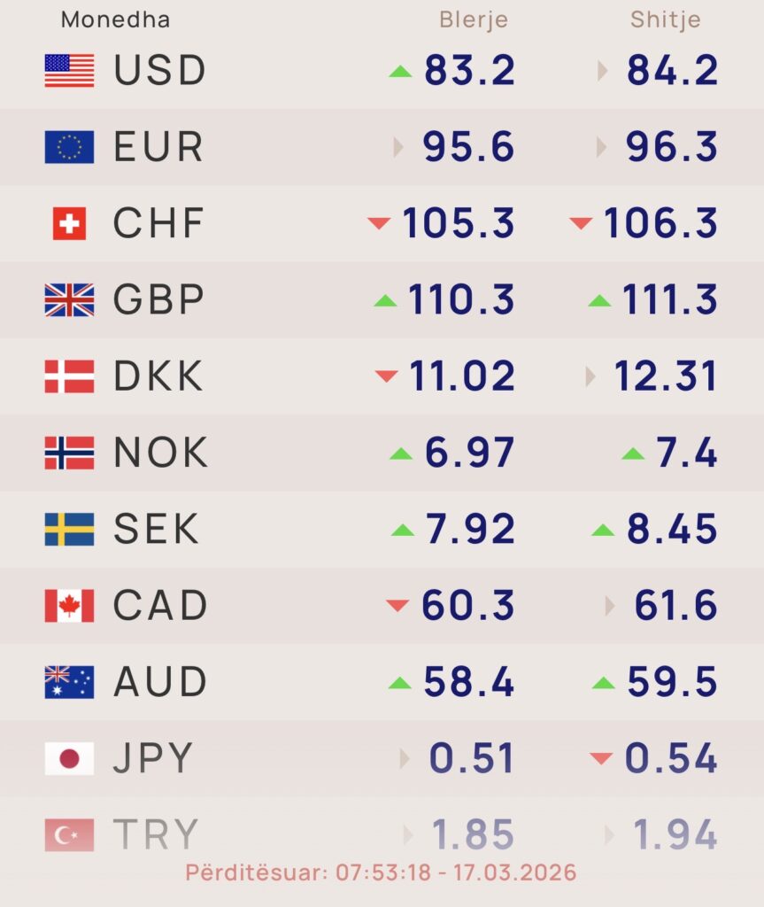Click the Swedish flag beside SEK
This screenshot has height=907, width=764.
(x=69, y=530)
